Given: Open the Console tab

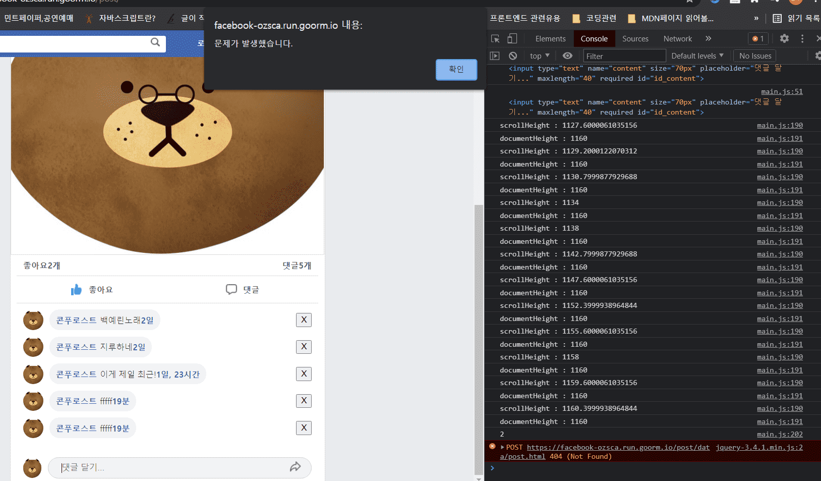Looking at the screenshot, I should [x=594, y=39].
